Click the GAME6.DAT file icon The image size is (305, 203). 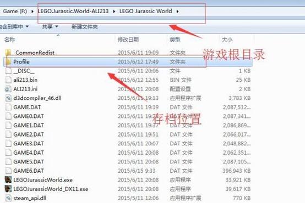click(x=8, y=171)
